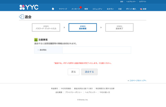Open 日記 menu item
Viewport: 166px width, 107px height.
(x=120, y=9)
